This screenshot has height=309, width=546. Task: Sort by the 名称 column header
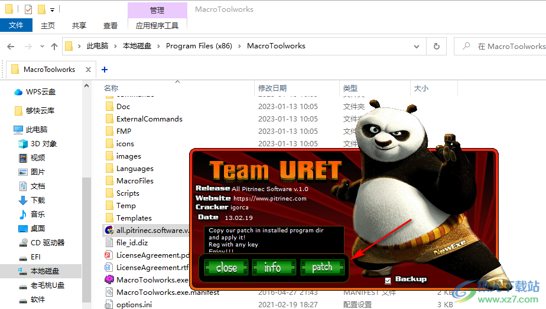coord(110,88)
